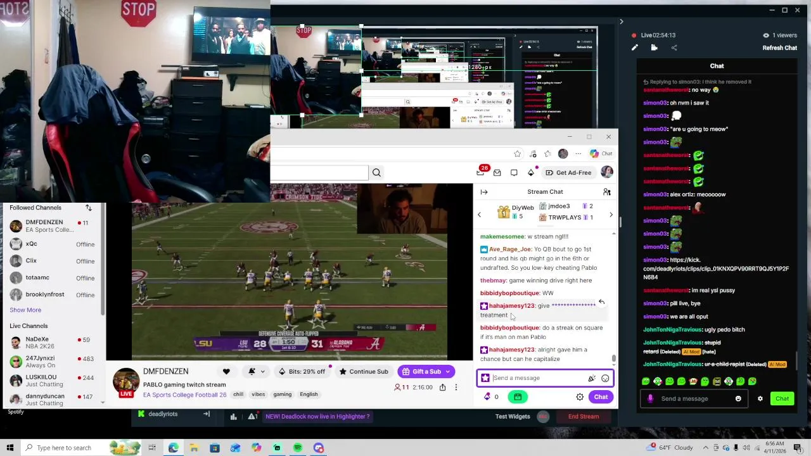Select the Chat tab header in Streamlabs

pyautogui.click(x=717, y=66)
